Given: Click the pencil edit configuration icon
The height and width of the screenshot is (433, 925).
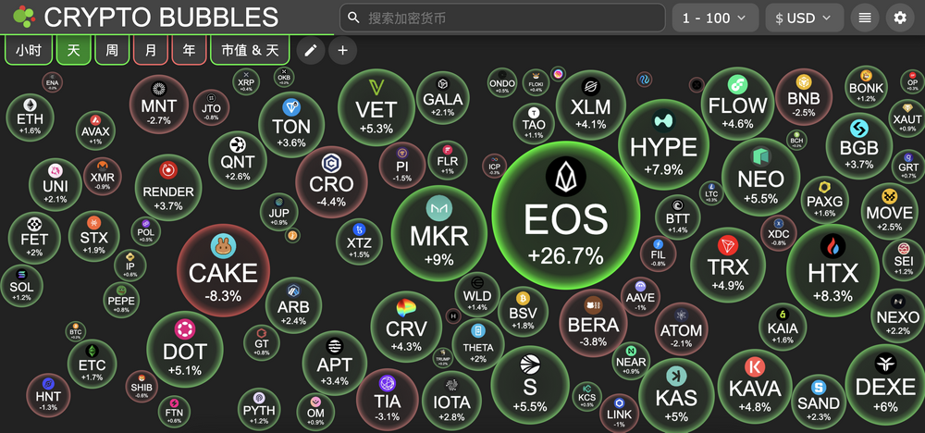Looking at the screenshot, I should pos(311,50).
